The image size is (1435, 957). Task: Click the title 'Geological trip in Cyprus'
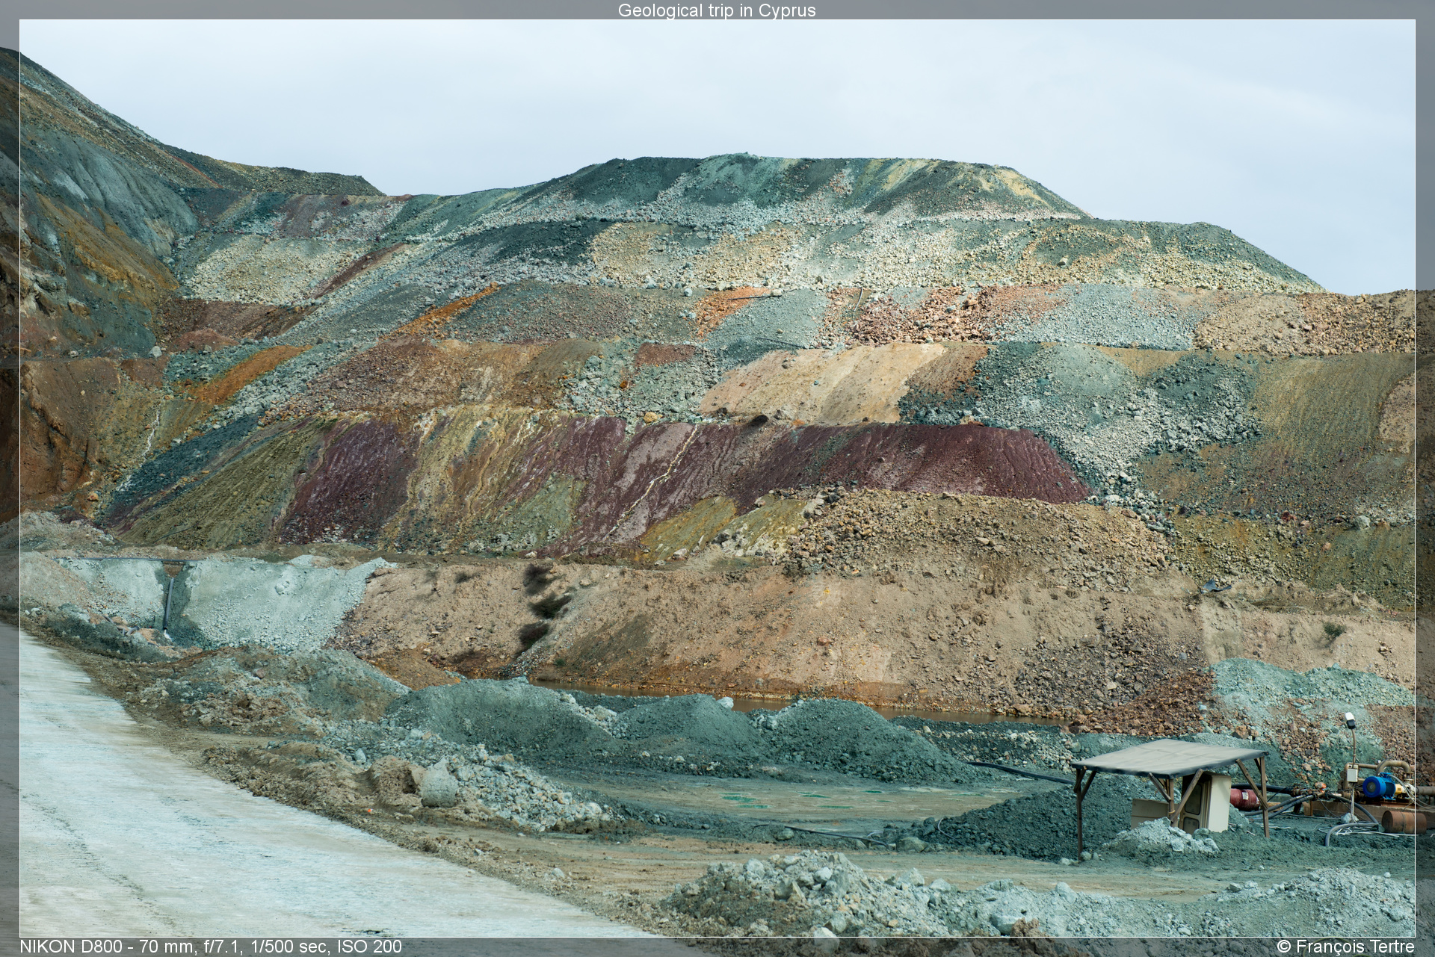717,10
